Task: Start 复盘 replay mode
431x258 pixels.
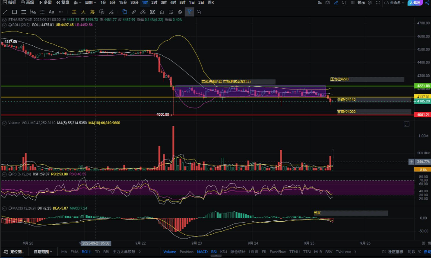Action: point(63,3)
